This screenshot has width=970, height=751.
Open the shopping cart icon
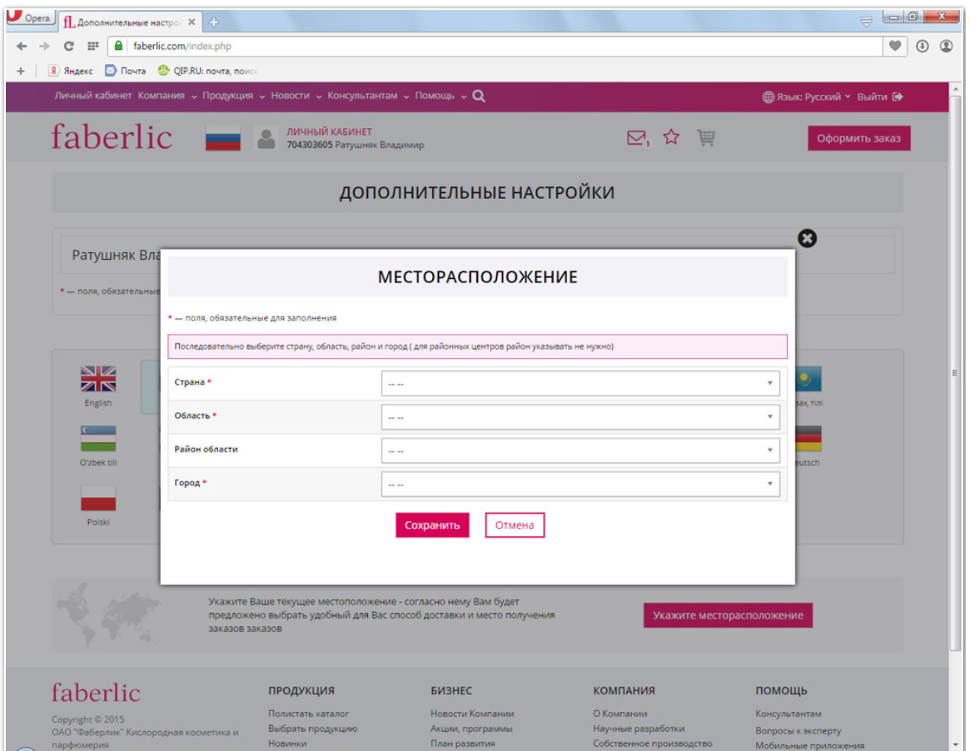[706, 137]
